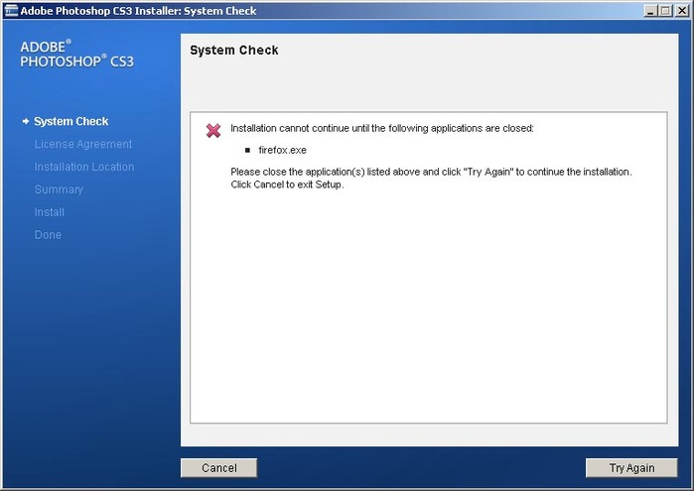This screenshot has width=694, height=491.
Task: Select License Agreement step in sidebar
Action: pos(83,144)
